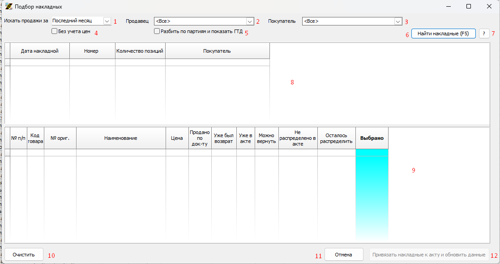Click the Очистить button
Image resolution: width=500 pixels, height=264 pixels.
pos(24,255)
